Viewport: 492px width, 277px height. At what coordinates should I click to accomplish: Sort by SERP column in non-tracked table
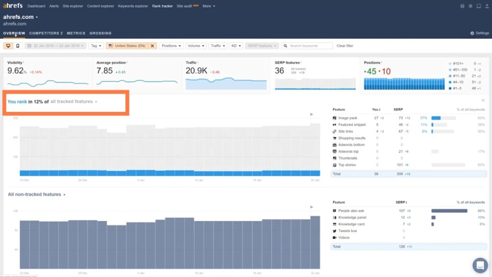[401, 202]
